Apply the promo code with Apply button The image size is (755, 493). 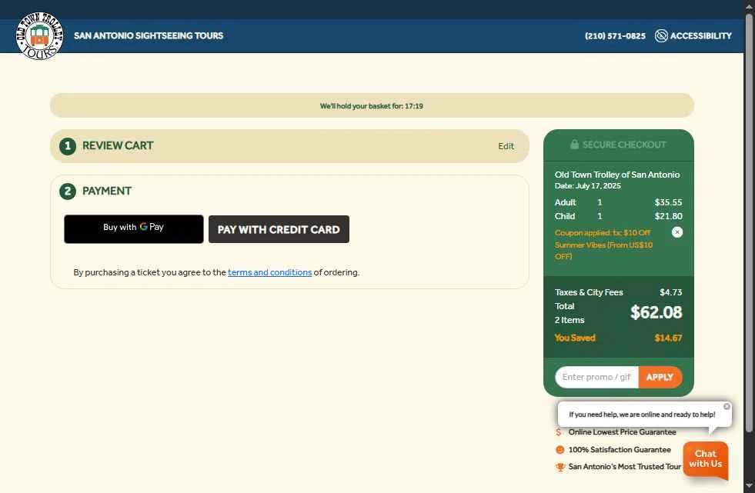tap(660, 377)
